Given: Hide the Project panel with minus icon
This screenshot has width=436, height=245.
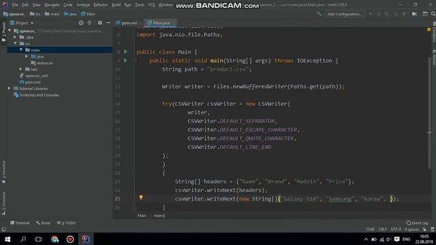Looking at the screenshot, I should 108,22.
